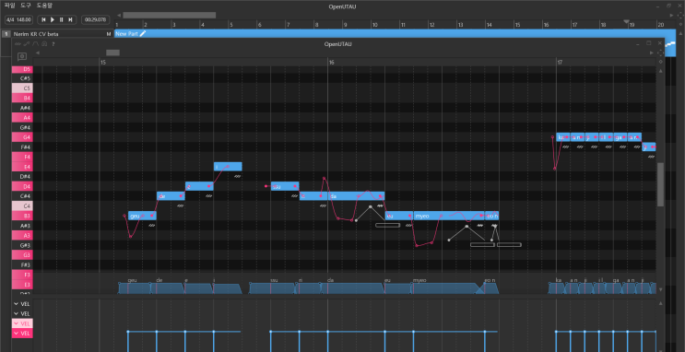This screenshot has width=685, height=352.
Task: Click the 4/4 148.00 tempo box
Action: 18,19
